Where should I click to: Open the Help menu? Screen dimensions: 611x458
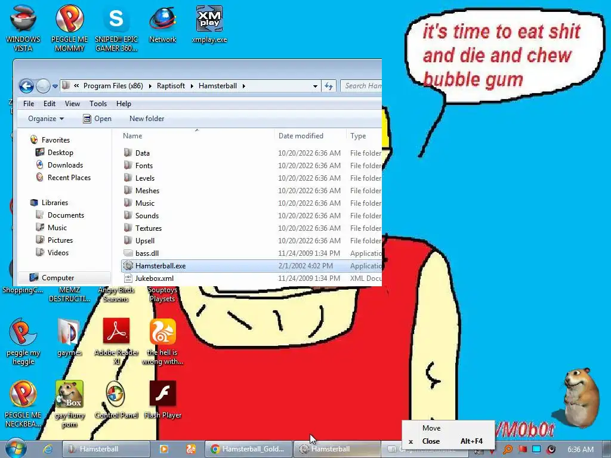coord(124,104)
